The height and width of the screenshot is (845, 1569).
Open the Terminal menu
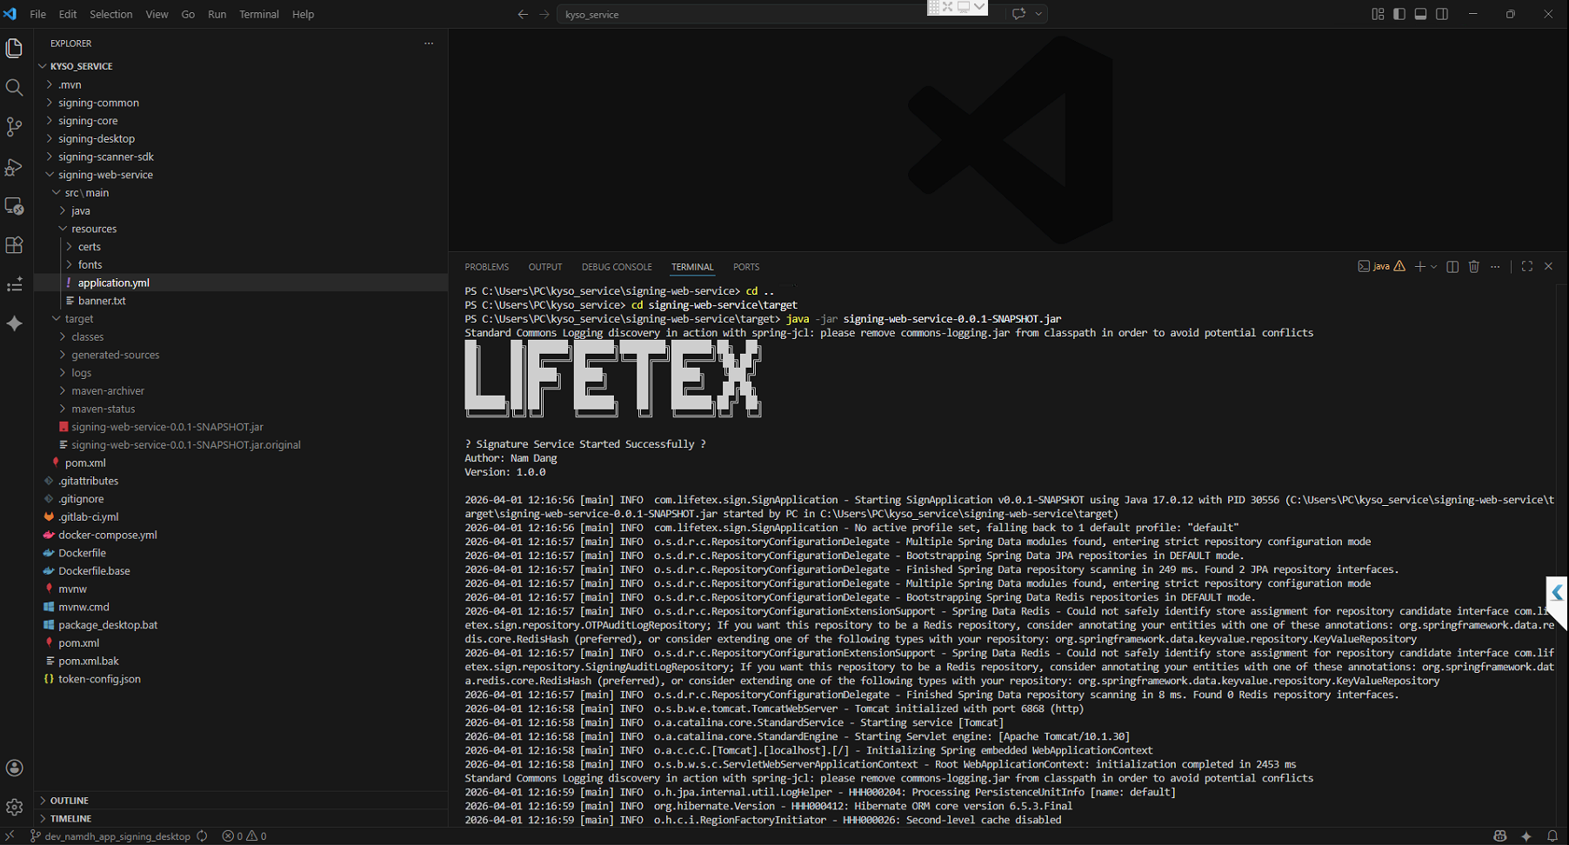click(258, 14)
